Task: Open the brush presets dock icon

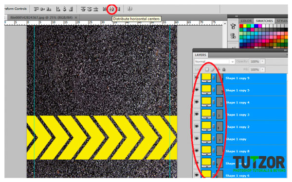Action: (x=233, y=26)
